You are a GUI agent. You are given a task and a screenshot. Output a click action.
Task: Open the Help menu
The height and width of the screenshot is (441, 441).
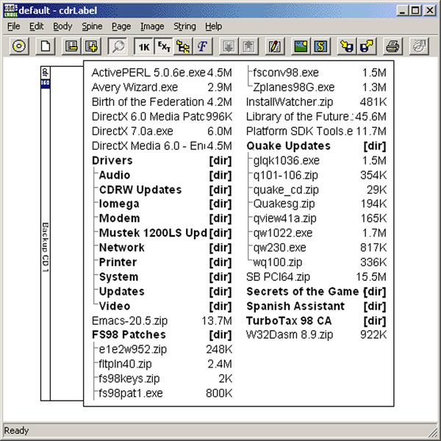click(x=213, y=26)
